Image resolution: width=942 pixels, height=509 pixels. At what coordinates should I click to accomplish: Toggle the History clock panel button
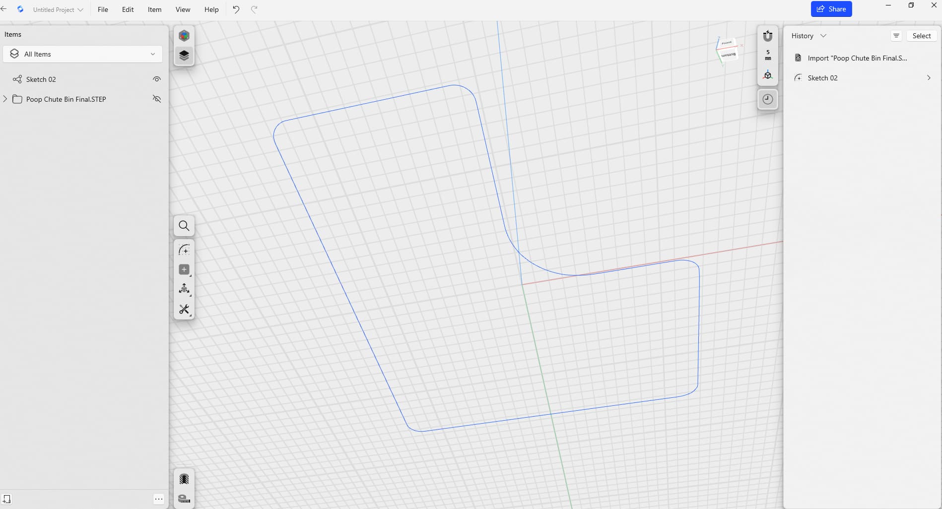click(x=768, y=99)
